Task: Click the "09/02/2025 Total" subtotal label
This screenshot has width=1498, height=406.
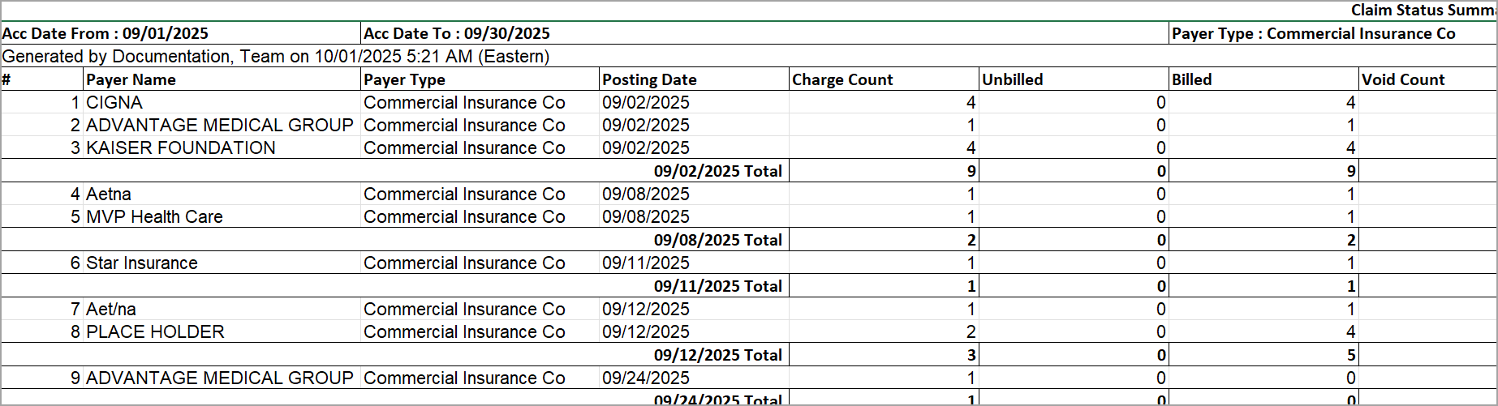Action: pyautogui.click(x=717, y=171)
